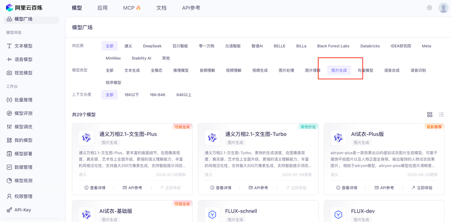451x222 pixels.
Task: Filter provider by 智谱AI
Action: tap(257, 46)
